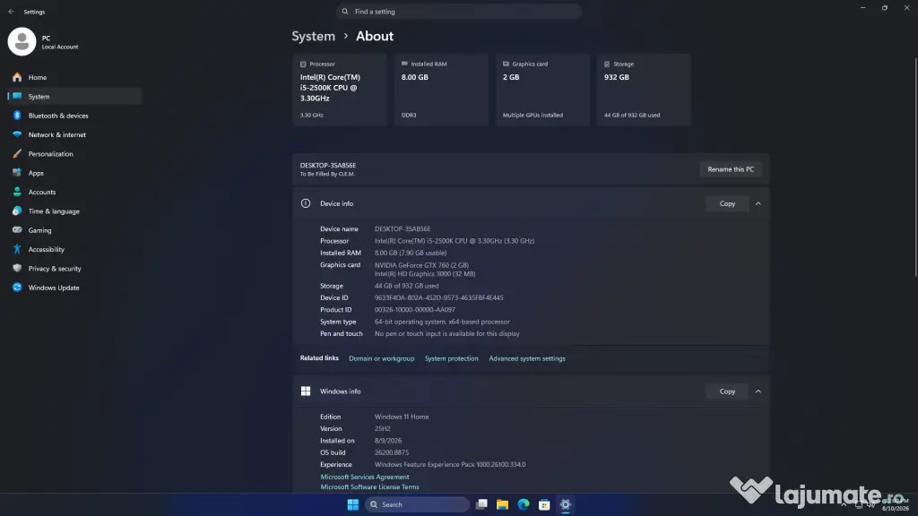Click the taskbar Search box
Image resolution: width=918 pixels, height=516 pixels.
click(418, 504)
